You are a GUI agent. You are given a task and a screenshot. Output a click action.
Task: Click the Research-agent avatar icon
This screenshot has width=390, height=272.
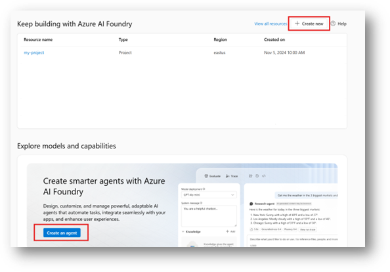coord(251,204)
